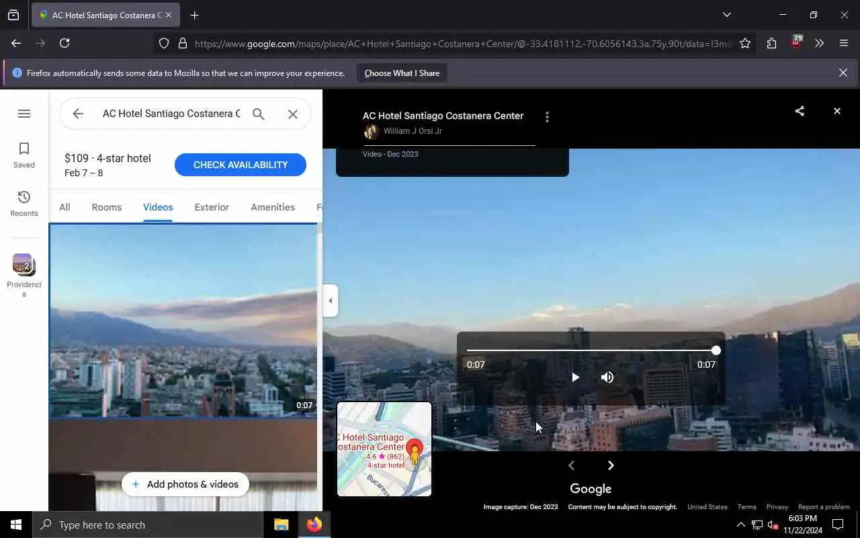This screenshot has height=538, width=860.
Task: Play the video
Action: pyautogui.click(x=575, y=377)
